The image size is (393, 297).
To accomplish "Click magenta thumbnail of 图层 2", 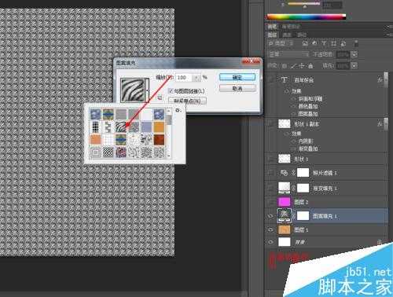I will coord(285,202).
